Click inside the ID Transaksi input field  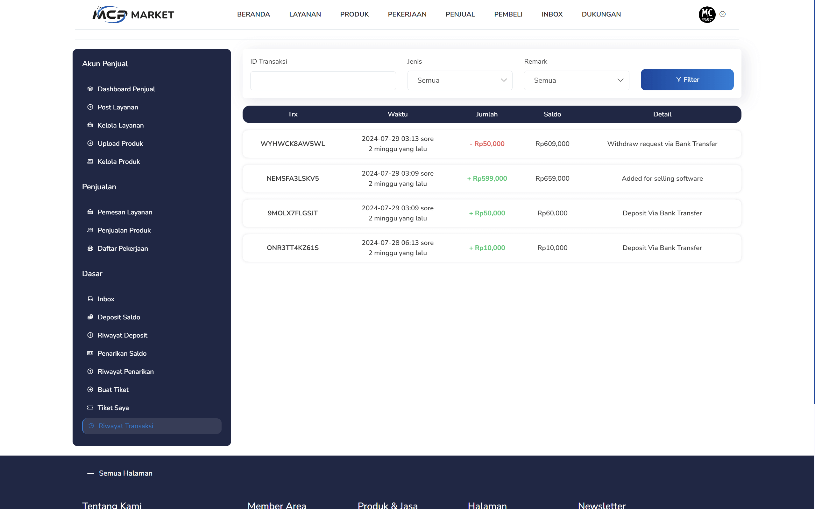(x=322, y=80)
